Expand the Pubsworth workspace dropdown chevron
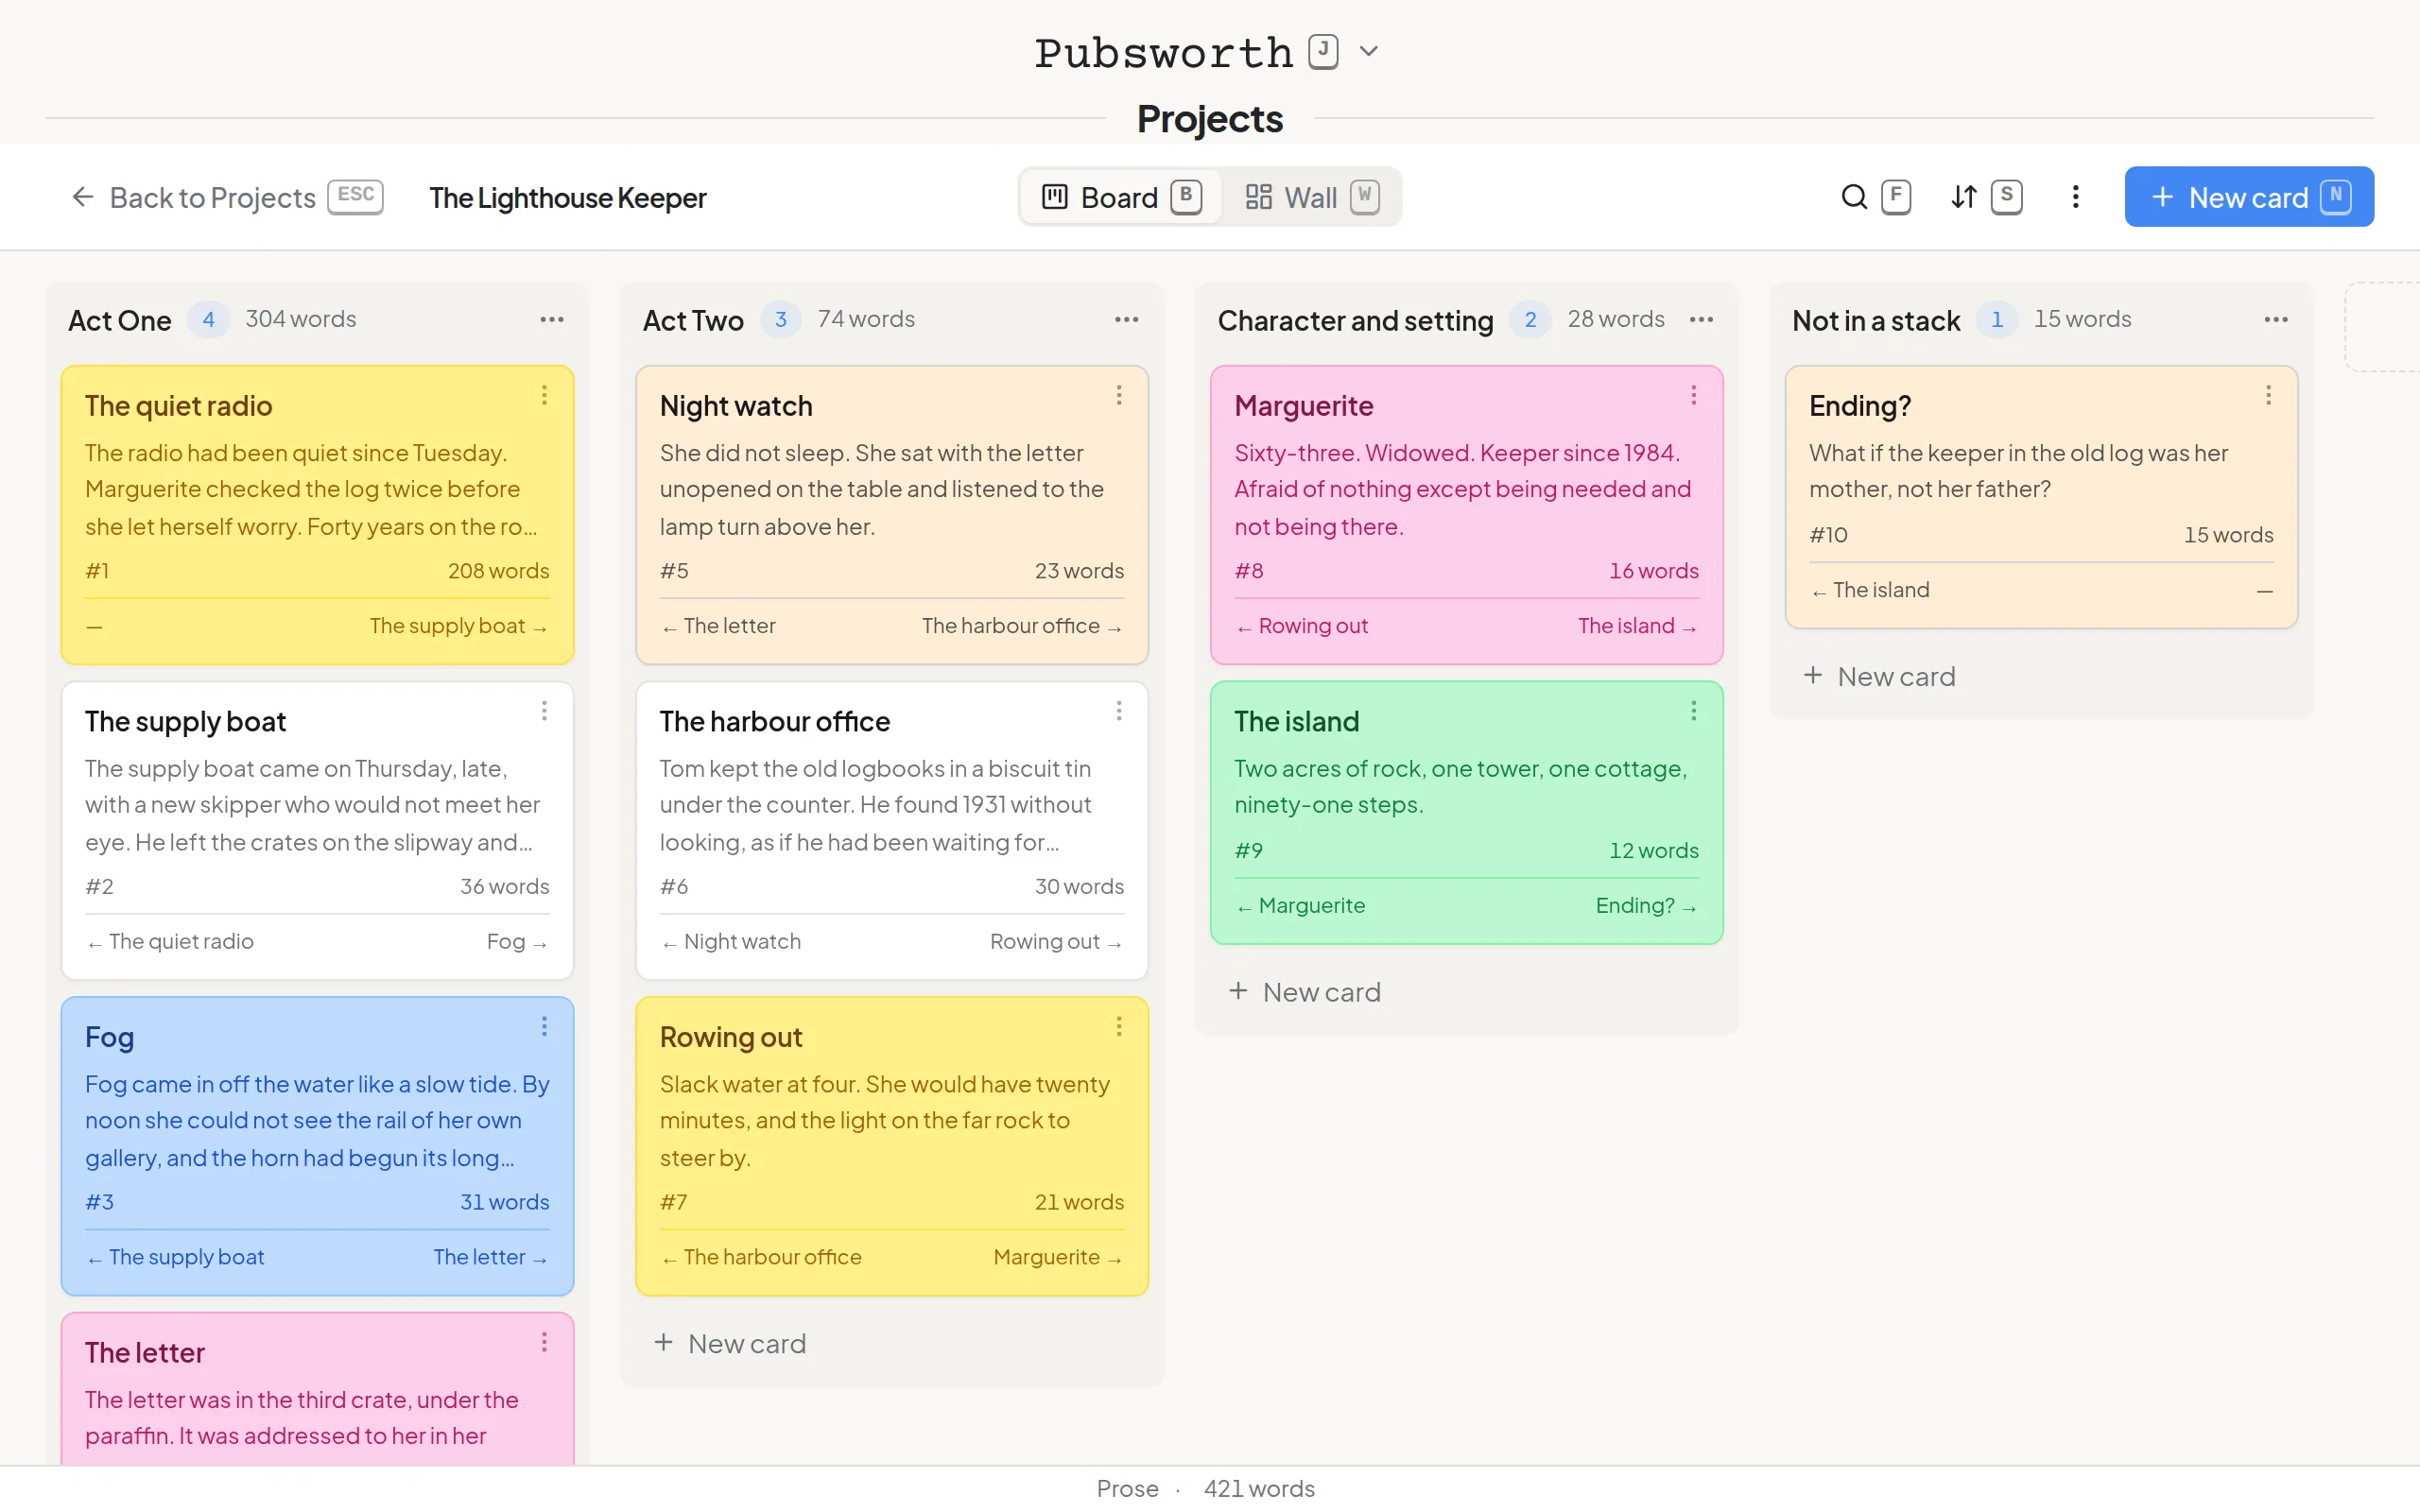This screenshot has width=2420, height=1512. pyautogui.click(x=1369, y=51)
